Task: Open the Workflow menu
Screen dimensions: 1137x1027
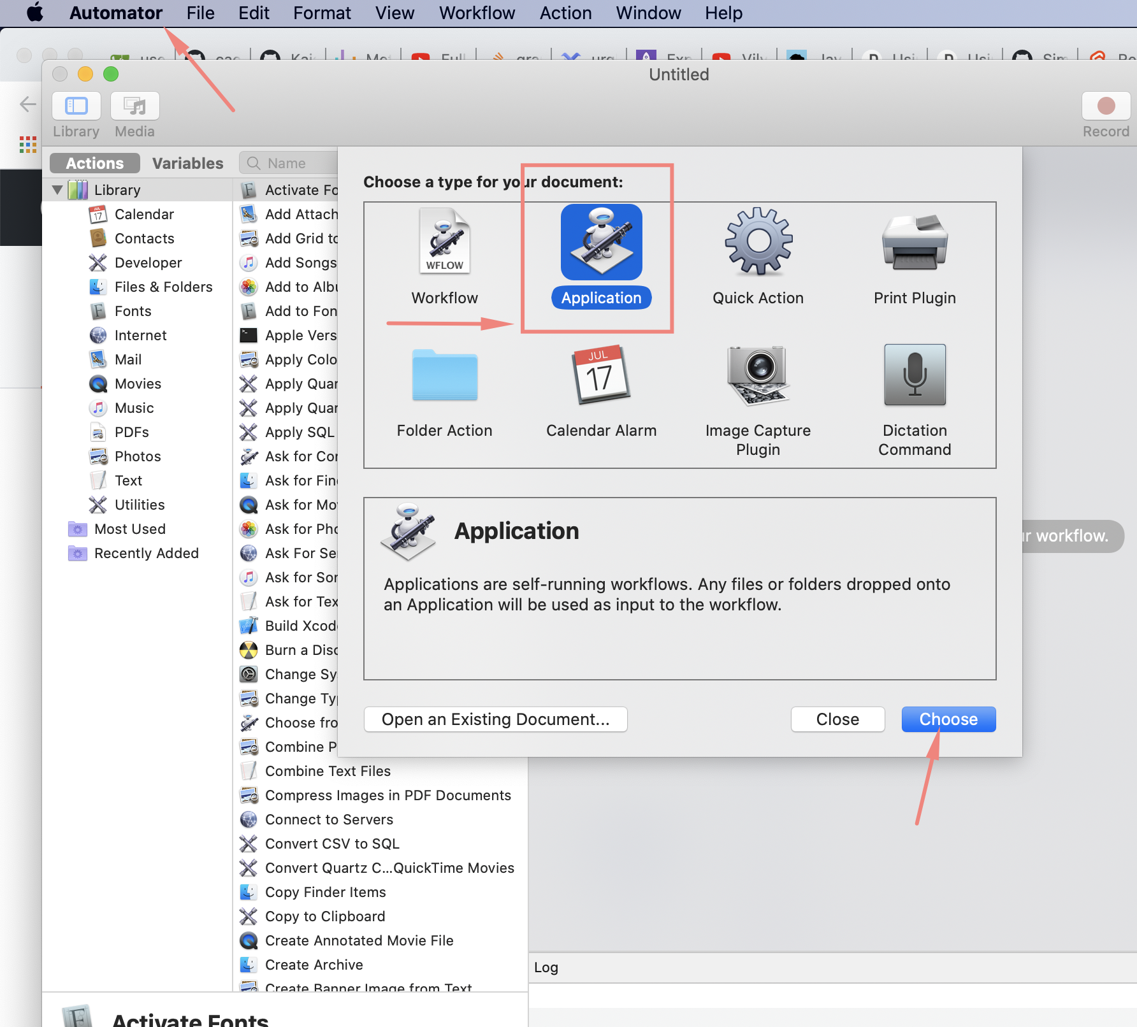Action: [477, 13]
